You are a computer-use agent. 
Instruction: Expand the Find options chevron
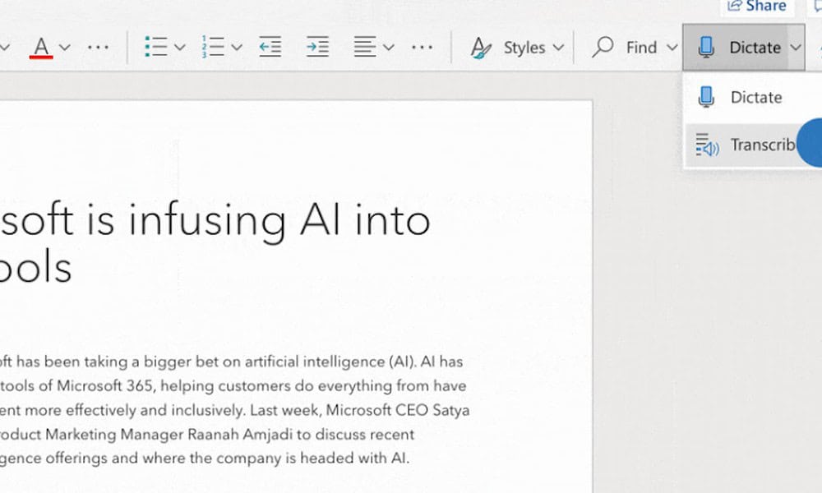672,47
